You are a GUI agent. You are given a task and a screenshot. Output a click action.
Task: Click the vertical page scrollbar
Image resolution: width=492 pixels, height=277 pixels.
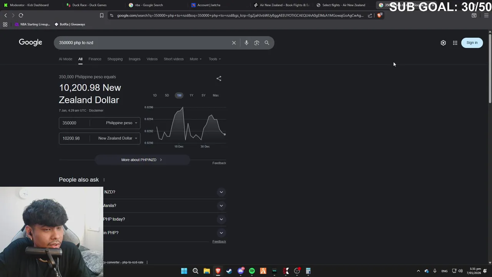click(490, 69)
